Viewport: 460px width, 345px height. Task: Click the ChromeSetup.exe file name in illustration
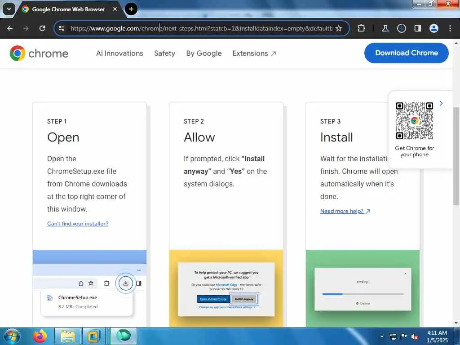(77, 297)
